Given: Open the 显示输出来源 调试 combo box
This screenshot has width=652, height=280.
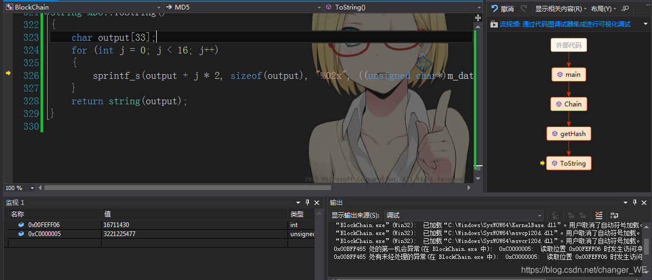Looking at the screenshot, I should [x=463, y=215].
